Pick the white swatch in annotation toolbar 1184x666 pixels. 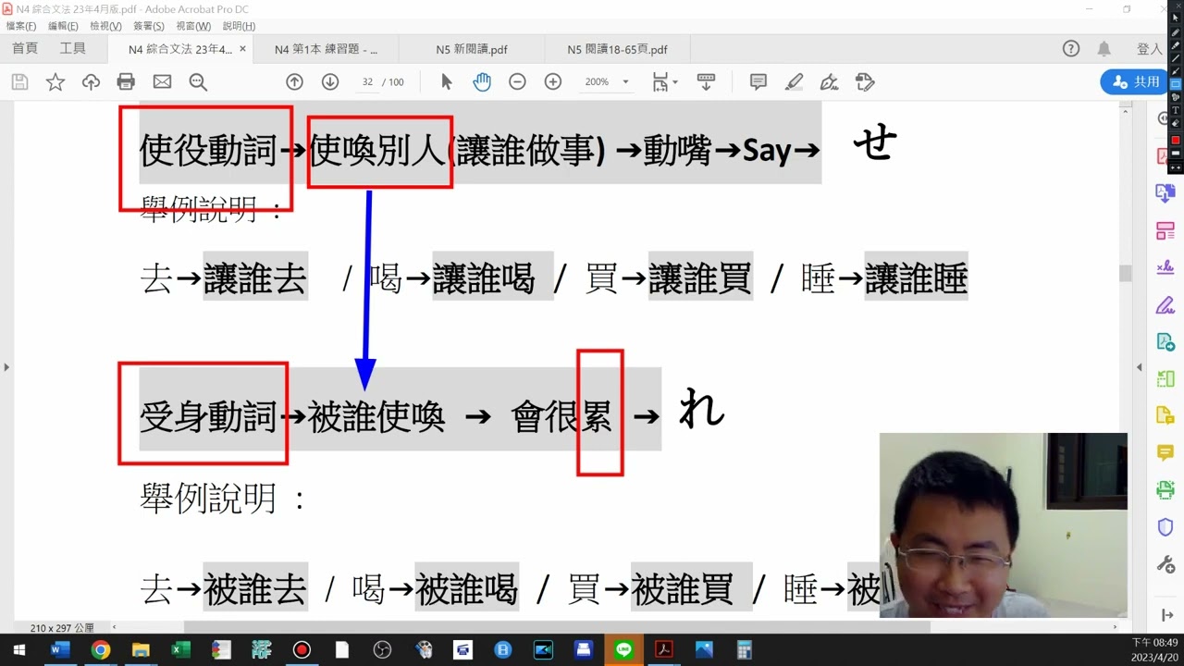[x=1176, y=153]
